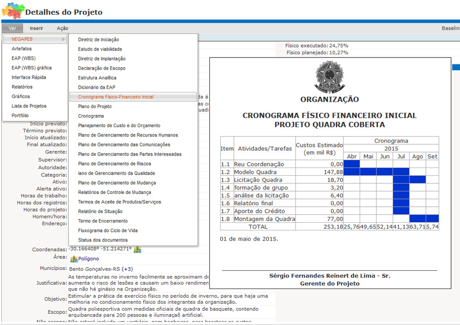This screenshot has height=325, width=460.
Task: Click the blue Abr bar for Reu Coordenação
Action: click(x=352, y=163)
